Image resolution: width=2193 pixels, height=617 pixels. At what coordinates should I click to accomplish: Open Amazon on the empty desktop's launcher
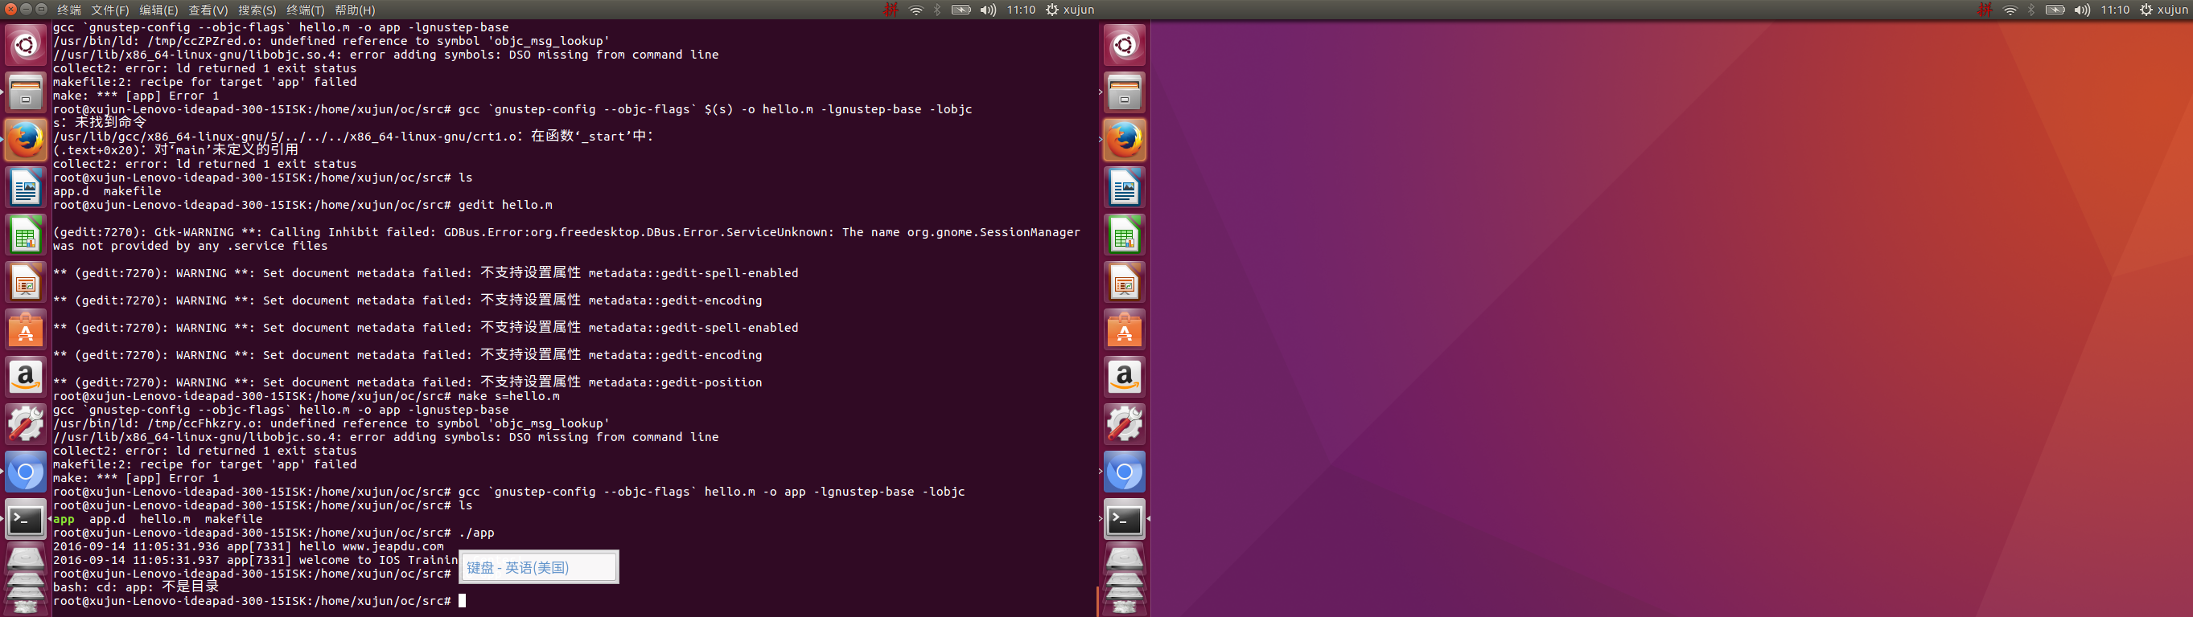coord(1125,377)
